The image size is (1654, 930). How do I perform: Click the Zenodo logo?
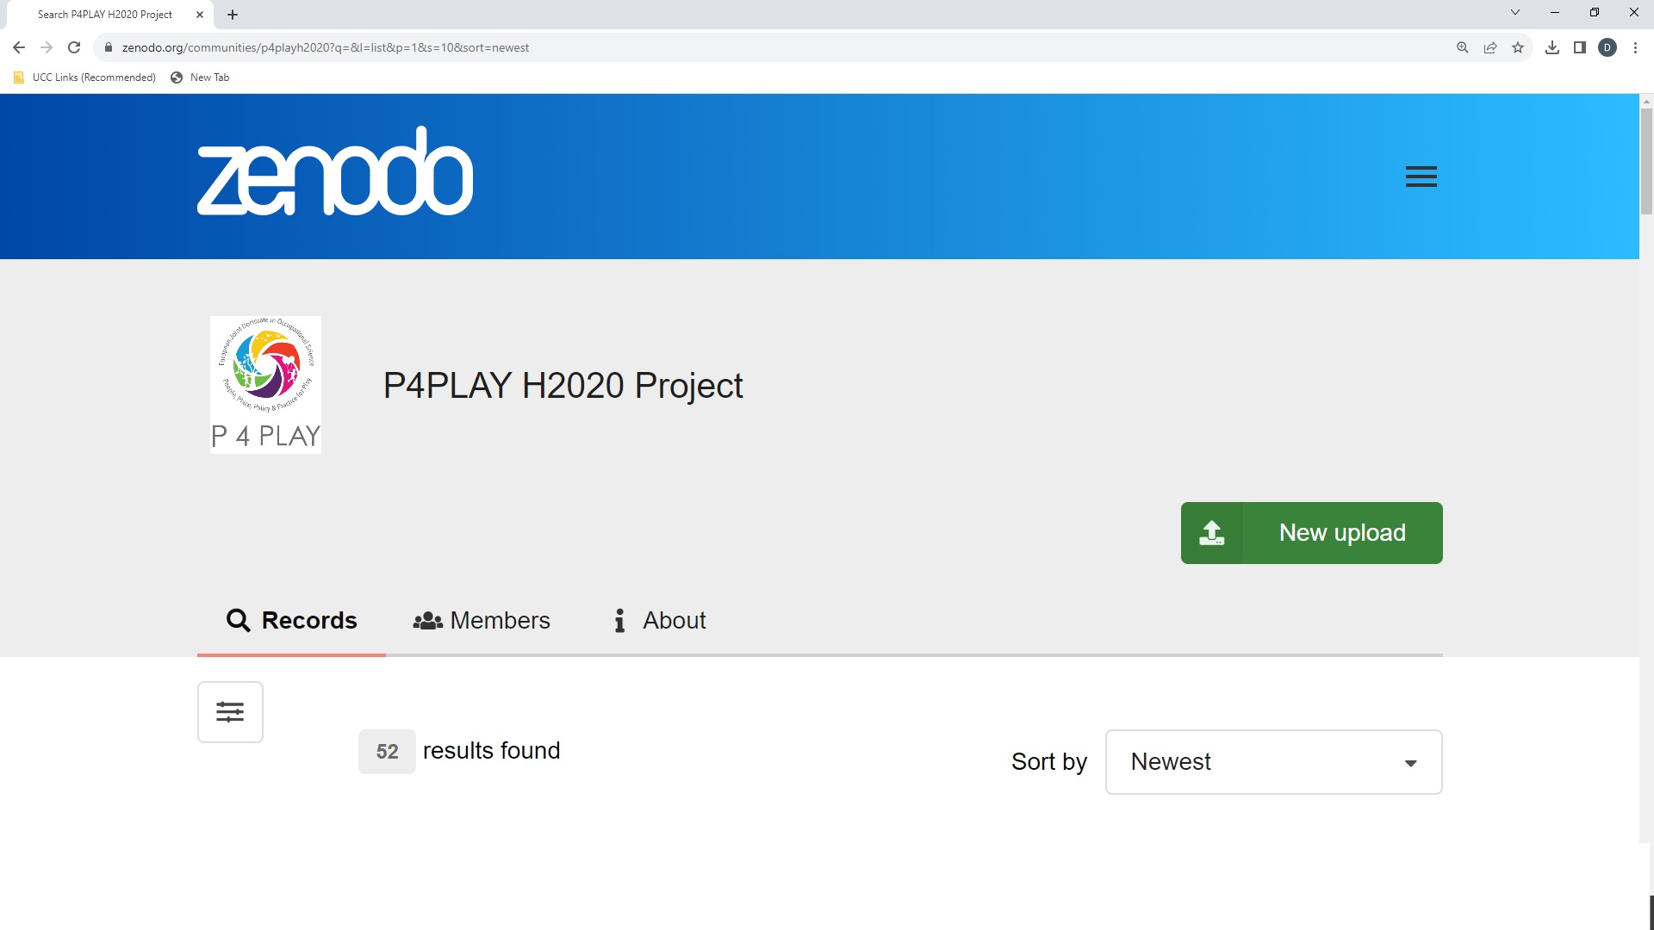335,171
